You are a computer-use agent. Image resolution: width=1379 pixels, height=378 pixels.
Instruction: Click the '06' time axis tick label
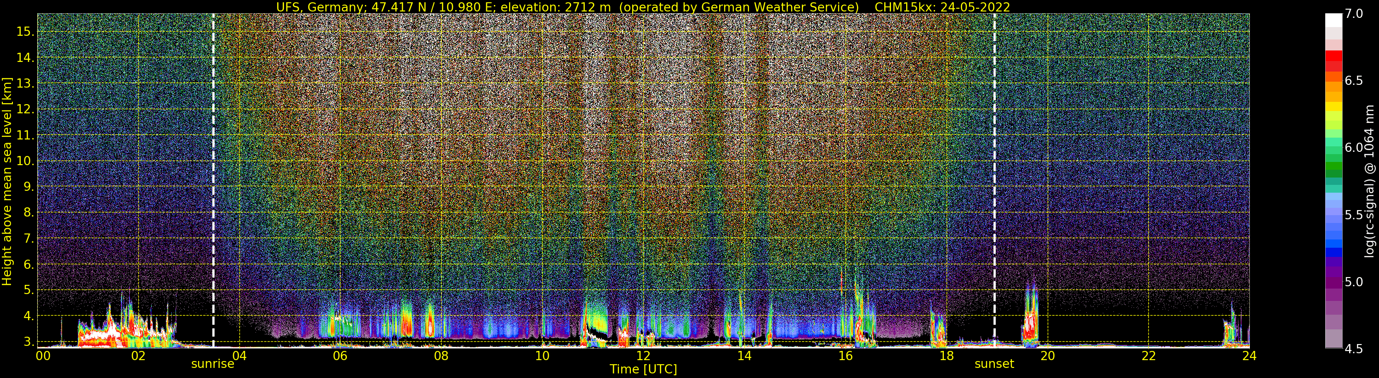tap(340, 356)
